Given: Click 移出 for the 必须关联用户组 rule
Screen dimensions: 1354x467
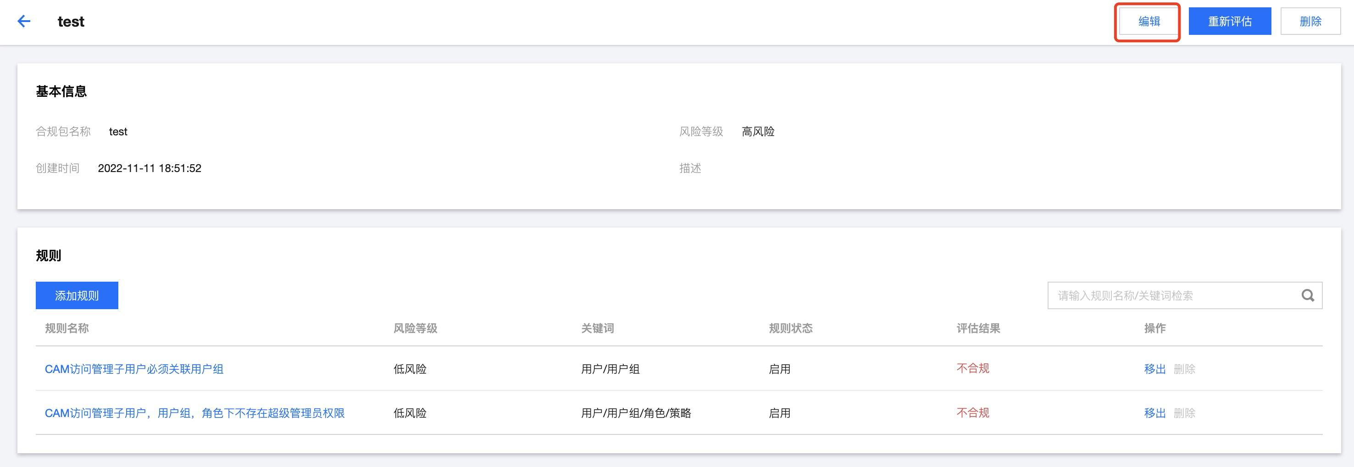Looking at the screenshot, I should coord(1154,369).
